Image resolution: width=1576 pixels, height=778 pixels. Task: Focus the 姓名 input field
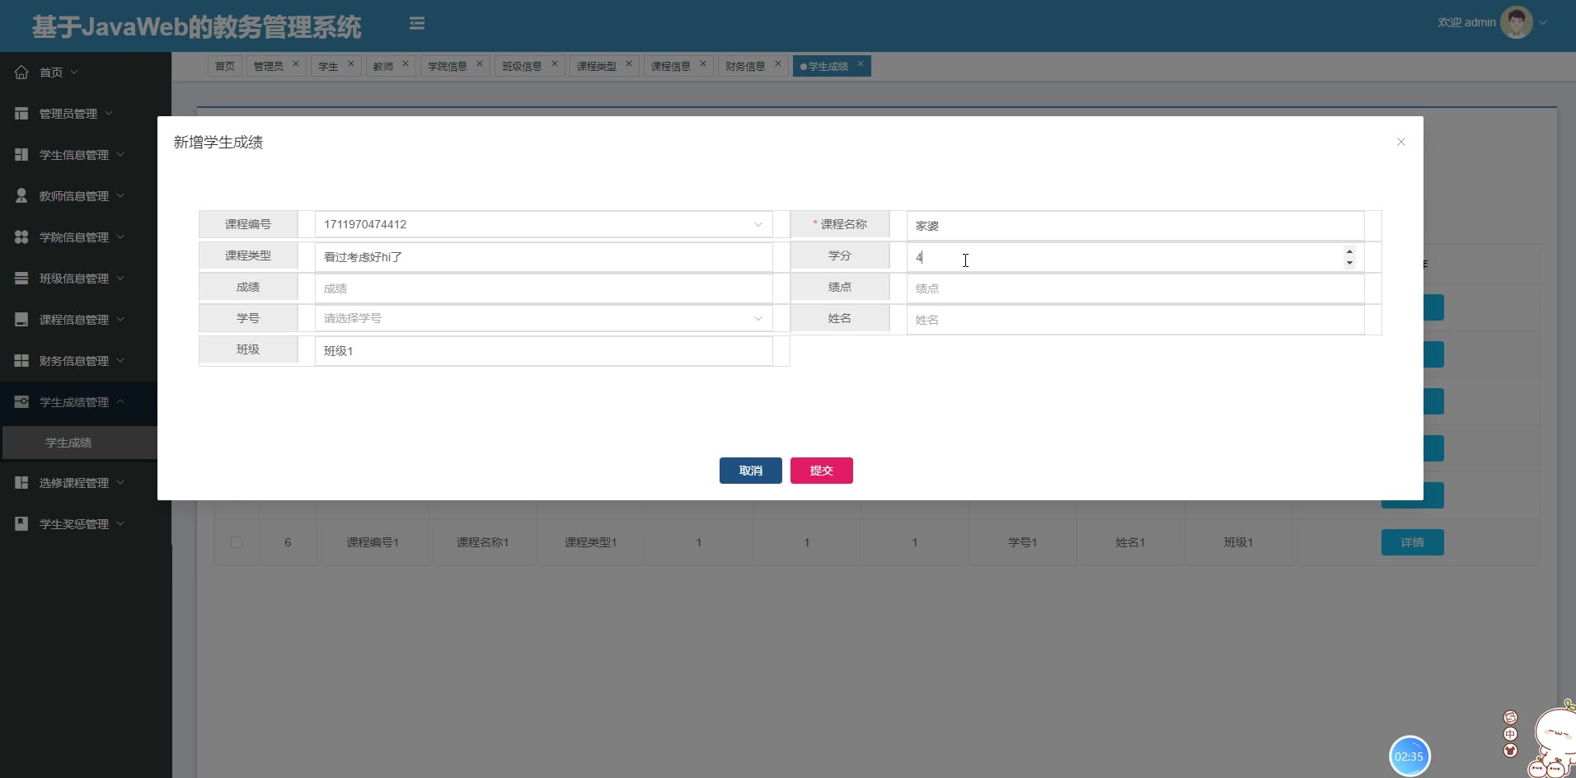[1136, 319]
